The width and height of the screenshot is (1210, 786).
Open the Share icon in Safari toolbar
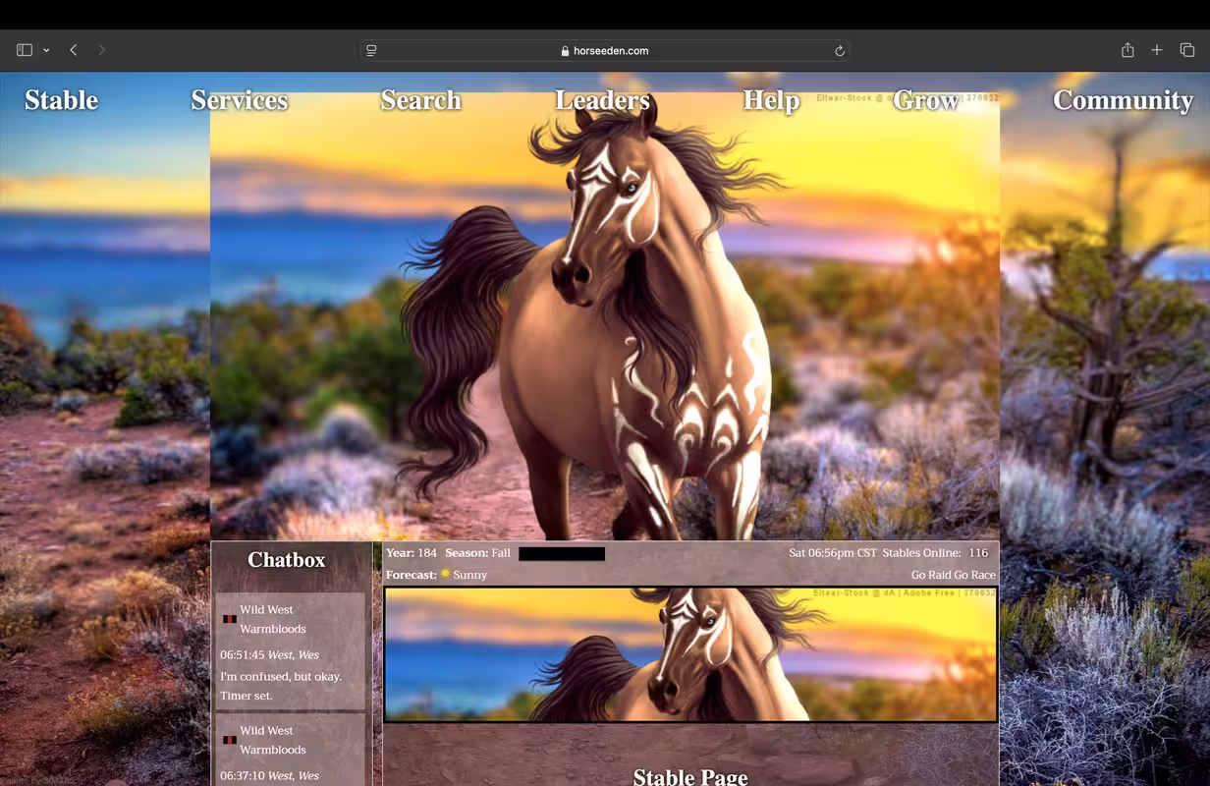coord(1127,50)
